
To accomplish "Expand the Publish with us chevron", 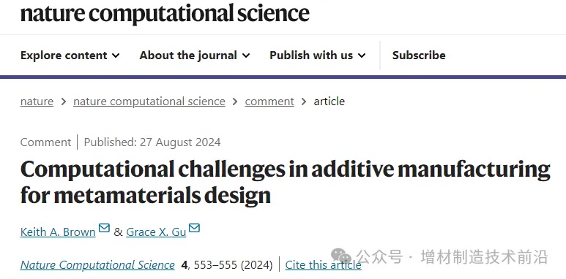I will pos(362,56).
